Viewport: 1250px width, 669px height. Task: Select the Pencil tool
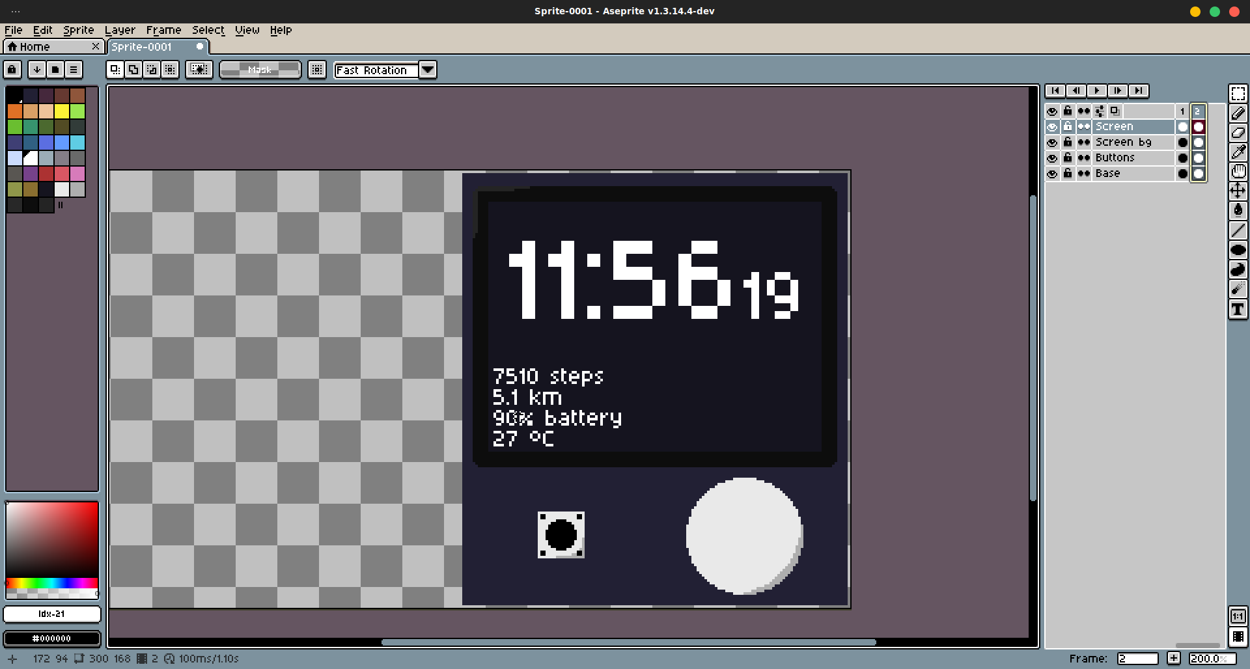[1239, 113]
